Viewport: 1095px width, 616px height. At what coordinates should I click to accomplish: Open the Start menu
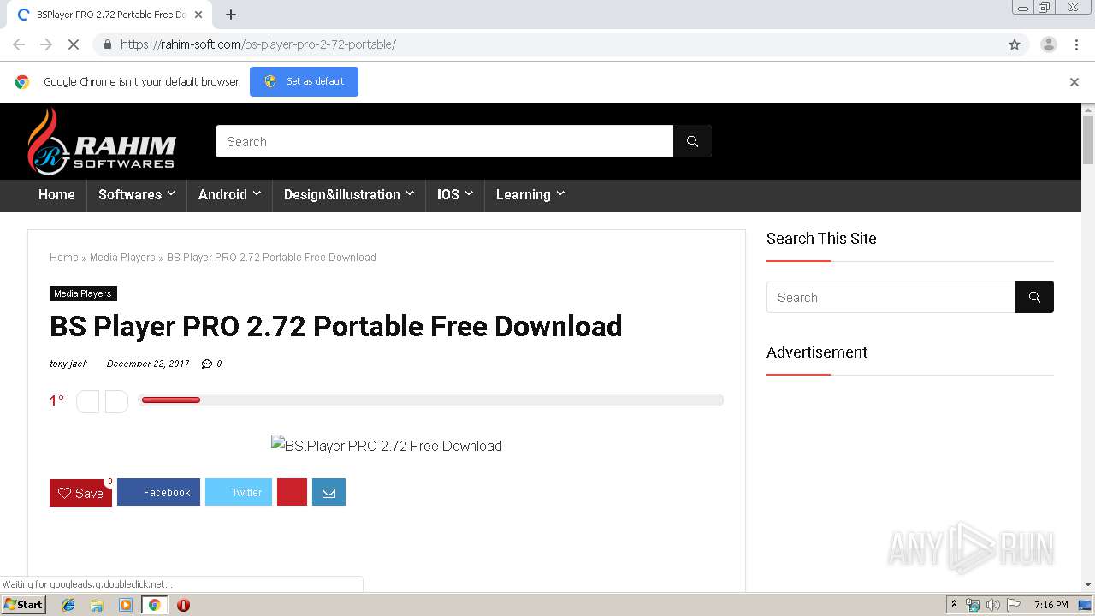[x=23, y=605]
